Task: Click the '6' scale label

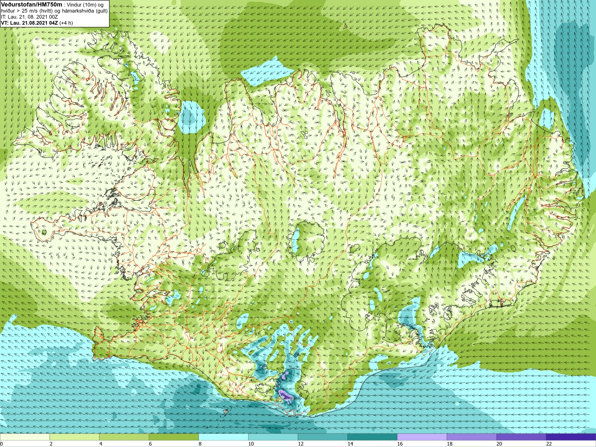Action: [150, 444]
